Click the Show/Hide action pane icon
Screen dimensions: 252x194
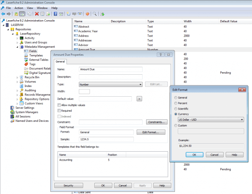pos(61,14)
